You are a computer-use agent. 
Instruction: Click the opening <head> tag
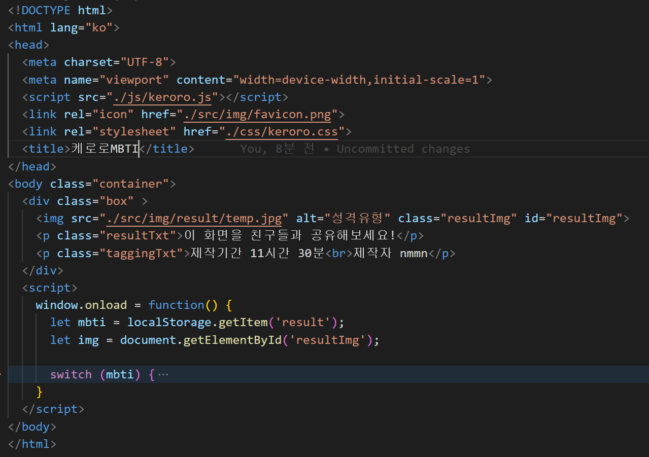point(29,45)
